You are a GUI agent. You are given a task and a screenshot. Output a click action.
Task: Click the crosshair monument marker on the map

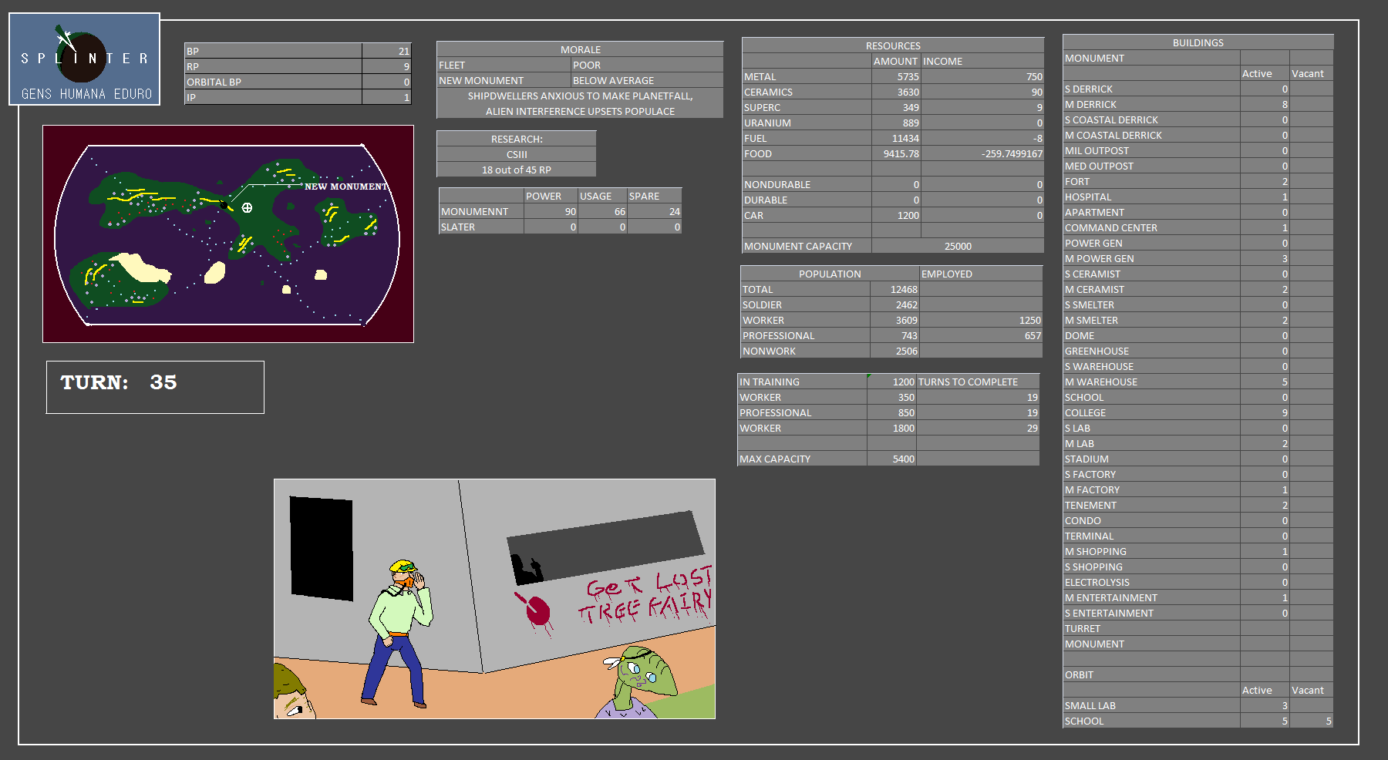point(247,207)
